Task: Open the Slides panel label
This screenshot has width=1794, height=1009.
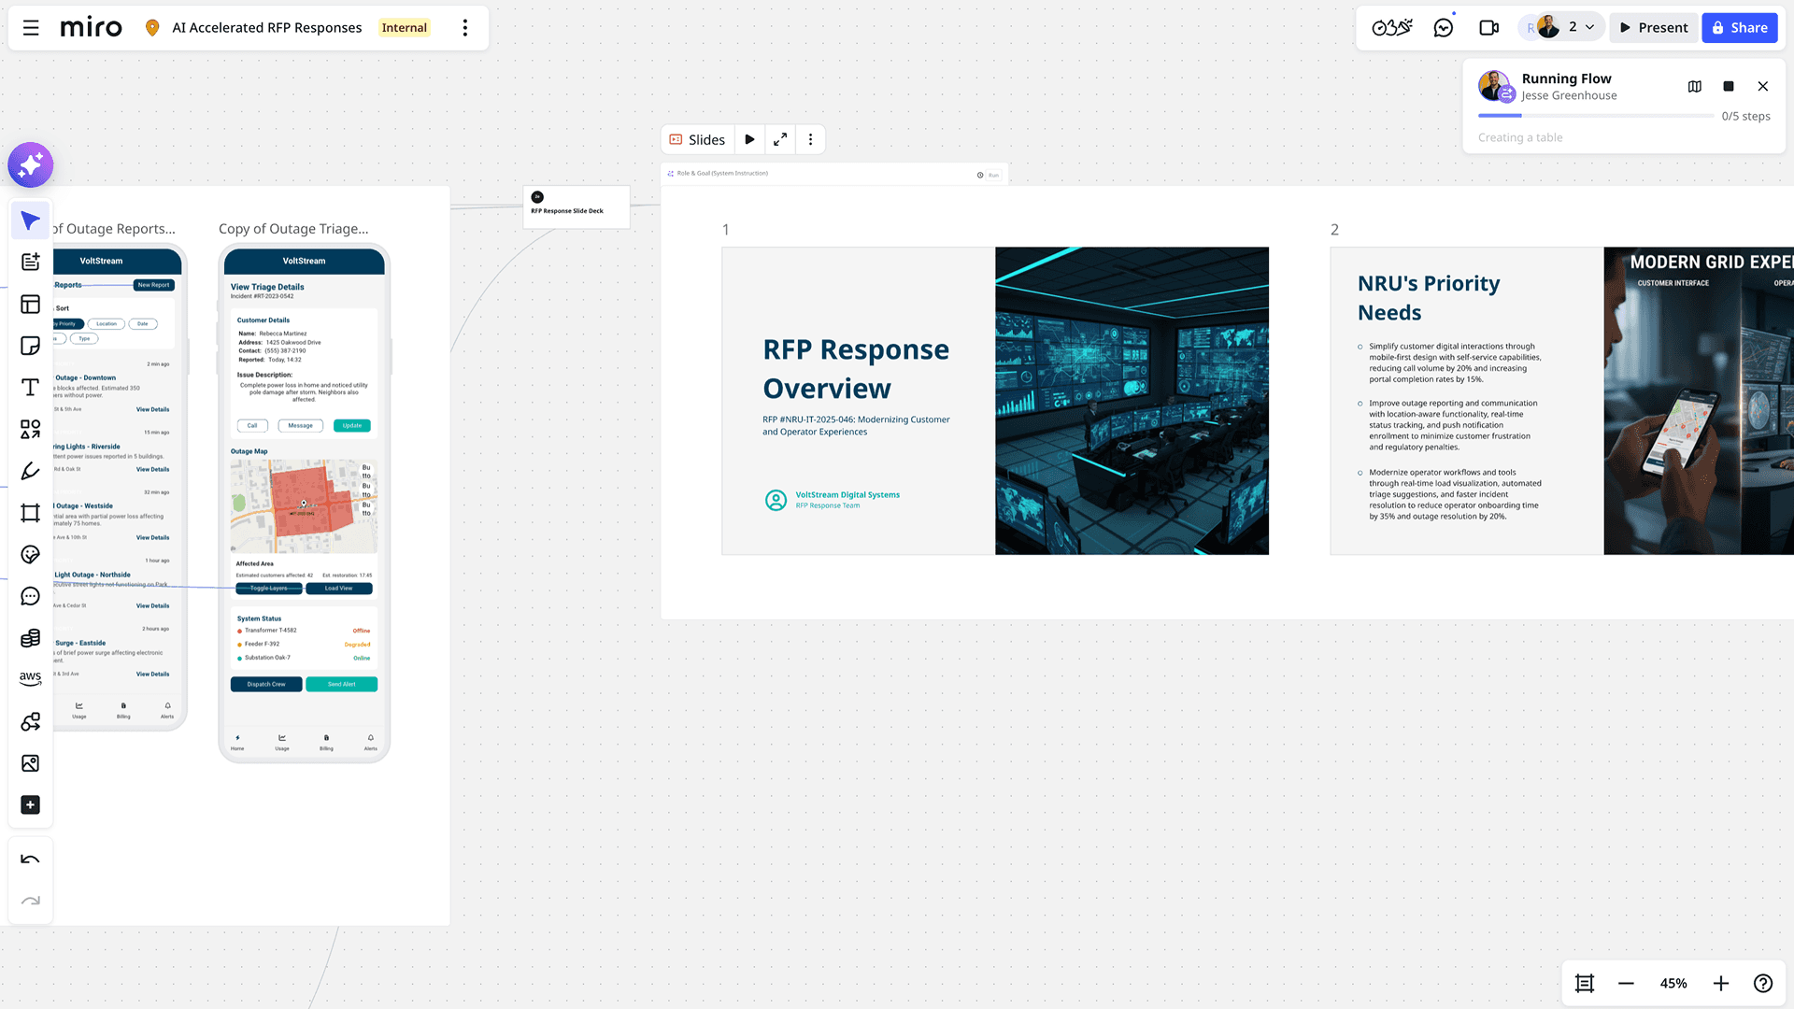Action: click(698, 140)
